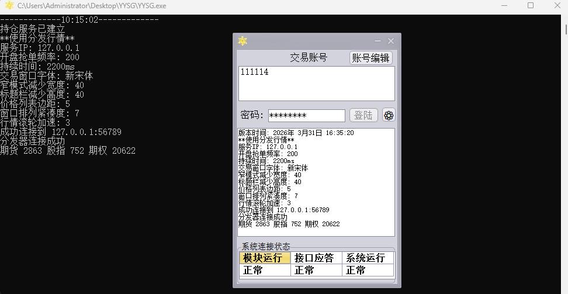Viewport: 568px width, 294px height.
Task: Select the 系统运行 header cell
Action: click(367, 258)
